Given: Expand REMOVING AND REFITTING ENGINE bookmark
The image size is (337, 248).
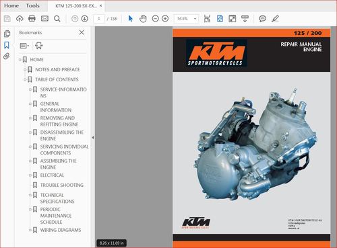Looking at the screenshot, I should [30, 118].
